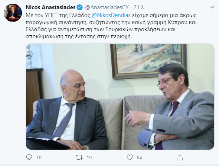Click the like count 64
This screenshot has width=219, height=166.
point(139,157)
